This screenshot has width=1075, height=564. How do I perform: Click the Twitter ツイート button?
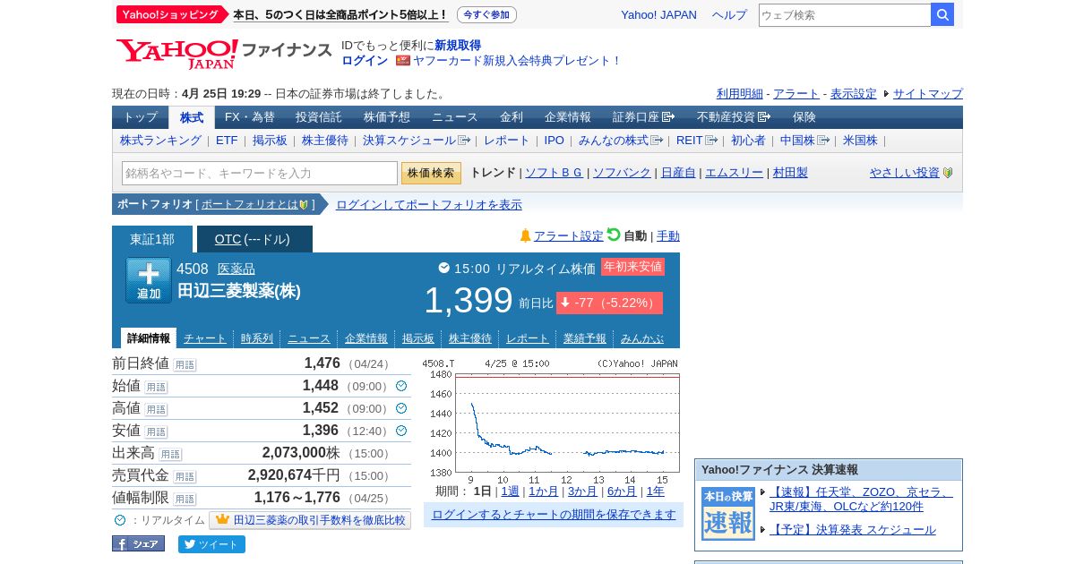(x=211, y=544)
